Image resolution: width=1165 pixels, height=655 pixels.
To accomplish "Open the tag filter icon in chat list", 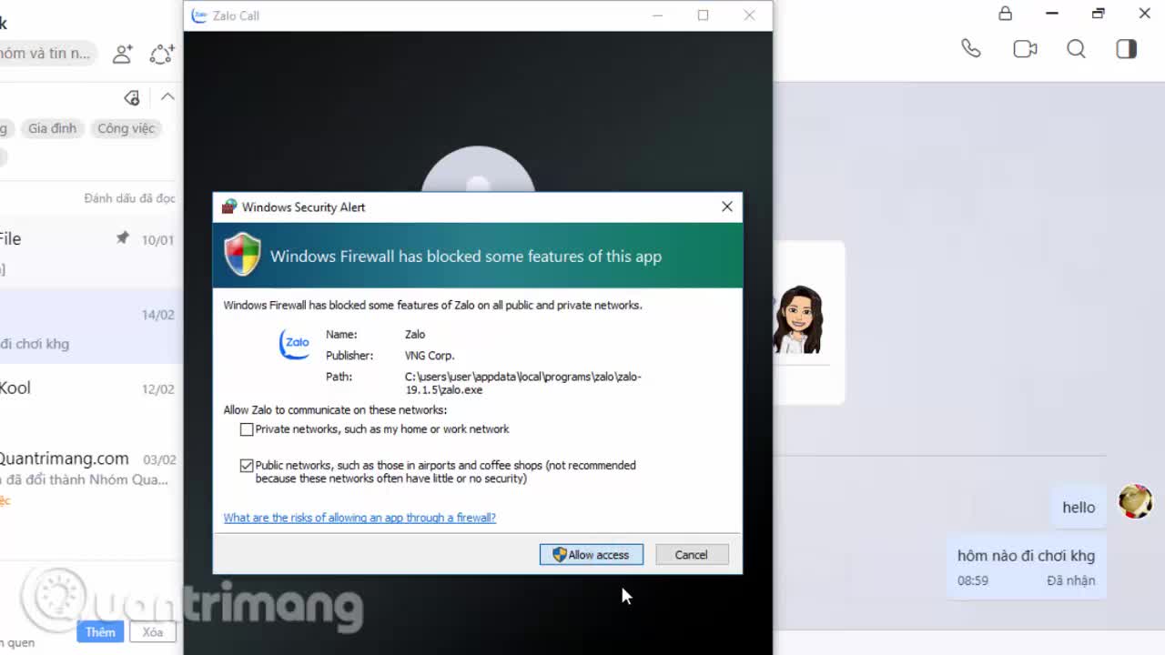I will tap(132, 97).
